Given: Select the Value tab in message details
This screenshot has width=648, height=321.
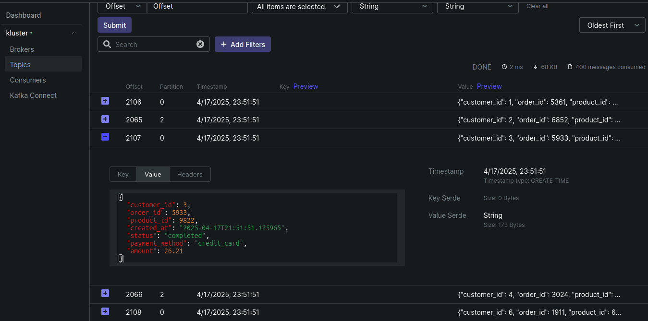Looking at the screenshot, I should point(153,174).
